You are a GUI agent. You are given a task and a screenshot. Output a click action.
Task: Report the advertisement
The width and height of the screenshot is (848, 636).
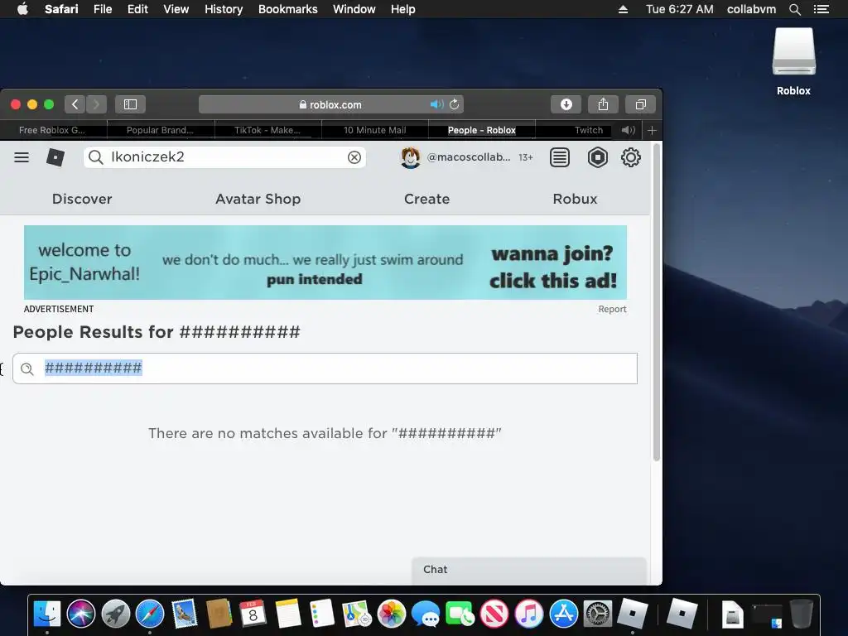coord(612,309)
